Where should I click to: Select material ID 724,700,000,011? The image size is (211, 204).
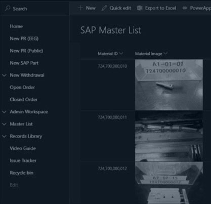click(x=112, y=117)
